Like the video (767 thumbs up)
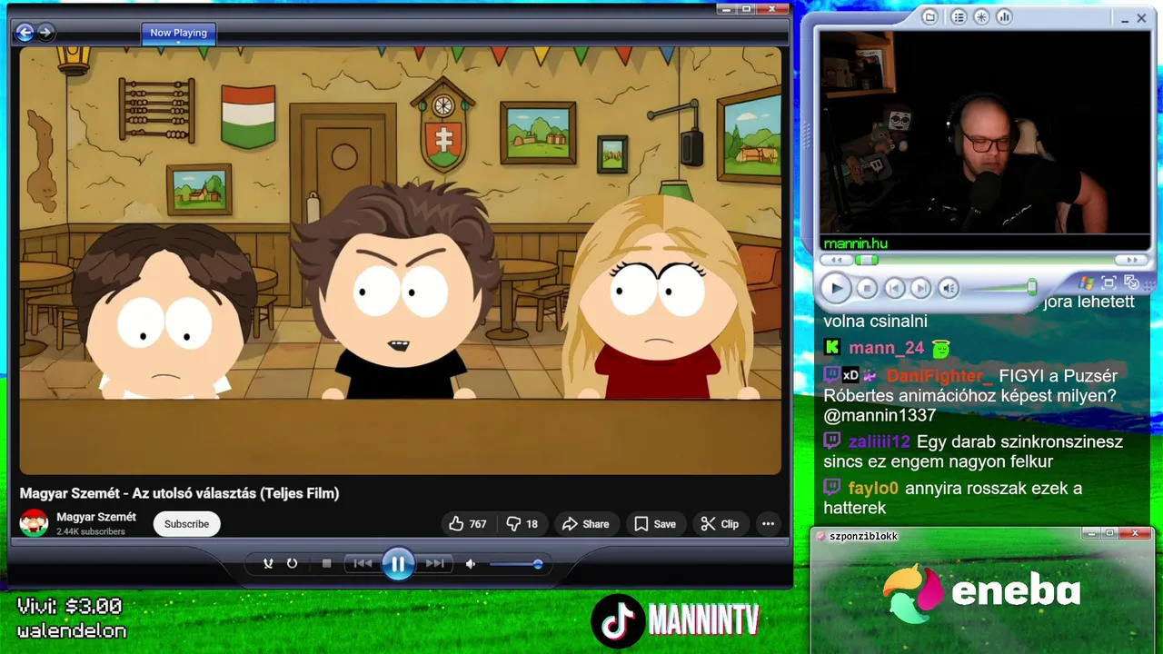Viewport: 1163px width, 654px height. tap(468, 524)
